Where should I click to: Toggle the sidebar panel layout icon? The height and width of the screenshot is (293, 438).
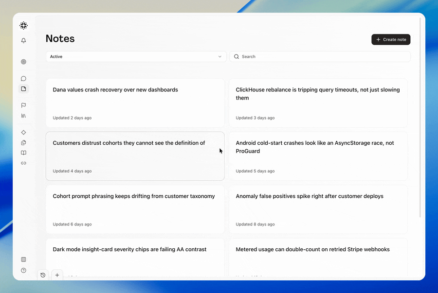(x=23, y=259)
